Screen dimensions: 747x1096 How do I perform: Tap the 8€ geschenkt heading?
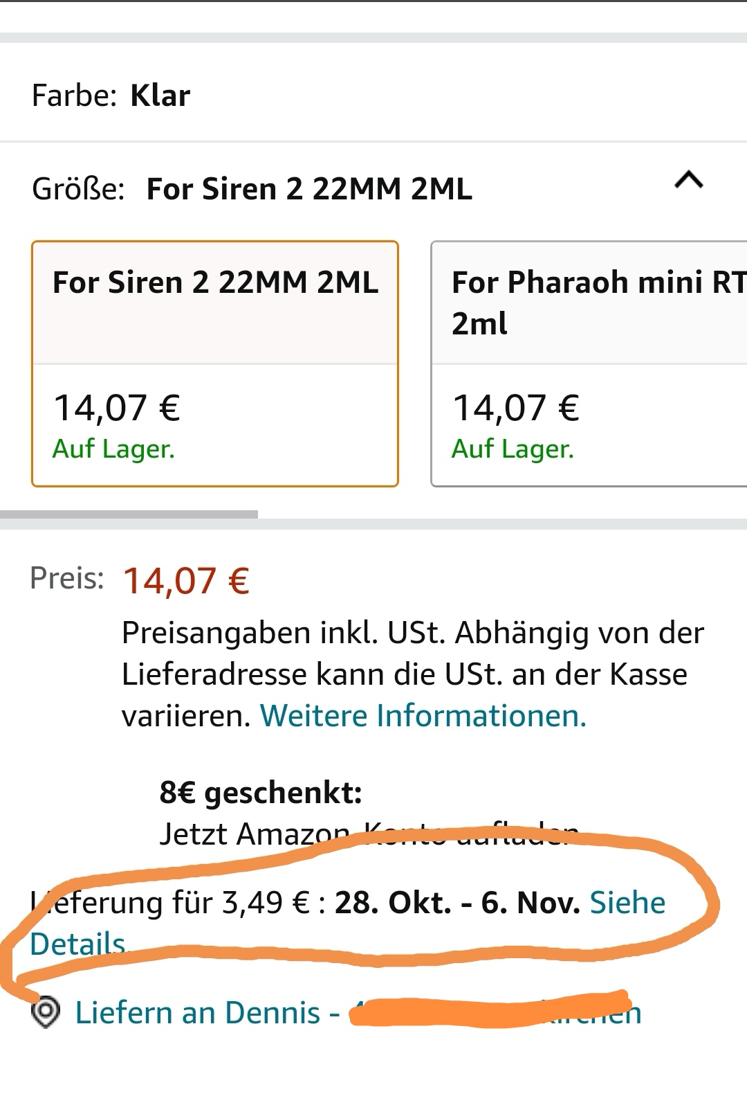[261, 792]
